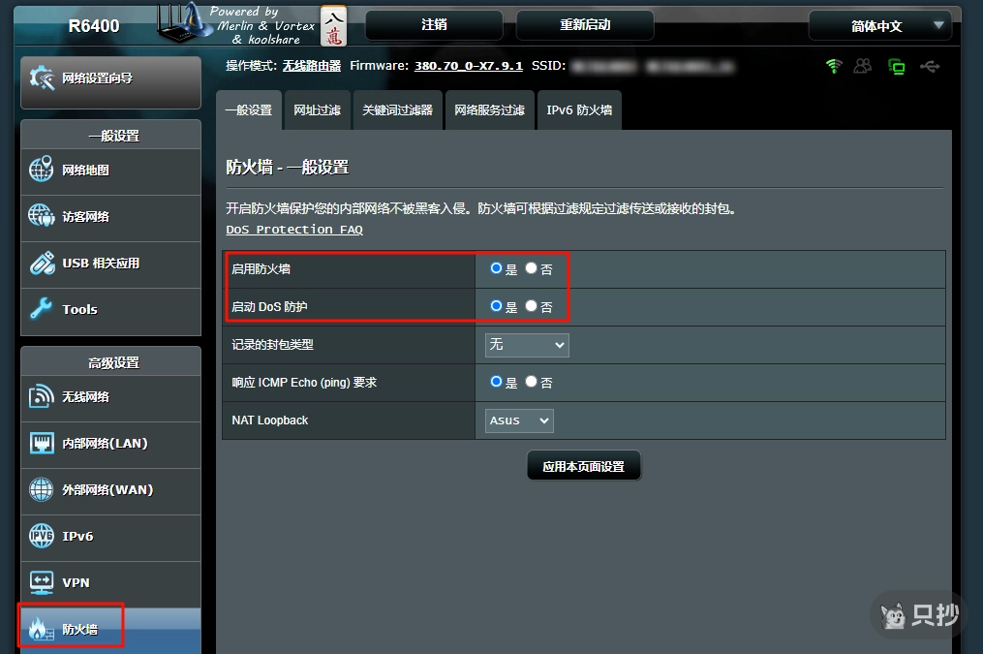Select 否 for ICMP Echo ping response
983x654 pixels.
[531, 382]
